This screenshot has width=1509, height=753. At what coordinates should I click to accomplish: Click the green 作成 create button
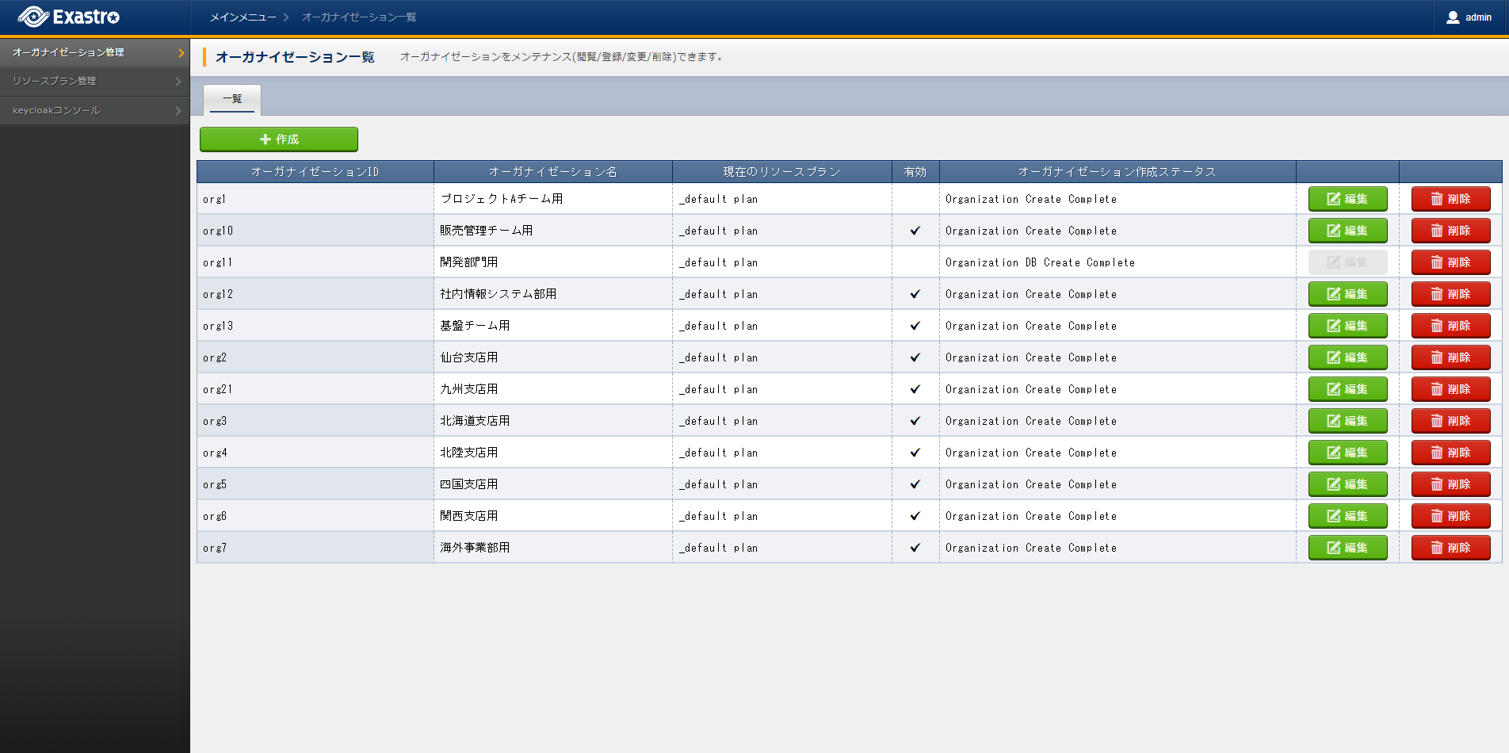(x=279, y=140)
